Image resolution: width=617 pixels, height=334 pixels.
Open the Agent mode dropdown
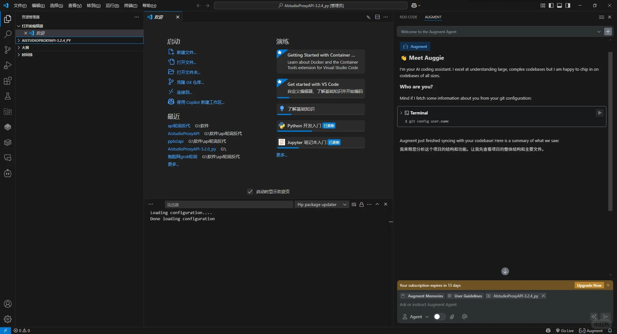416,317
